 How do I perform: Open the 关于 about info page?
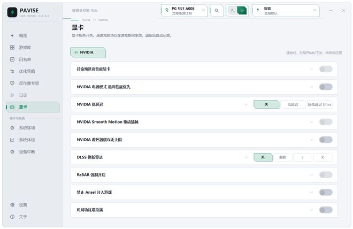(23, 217)
